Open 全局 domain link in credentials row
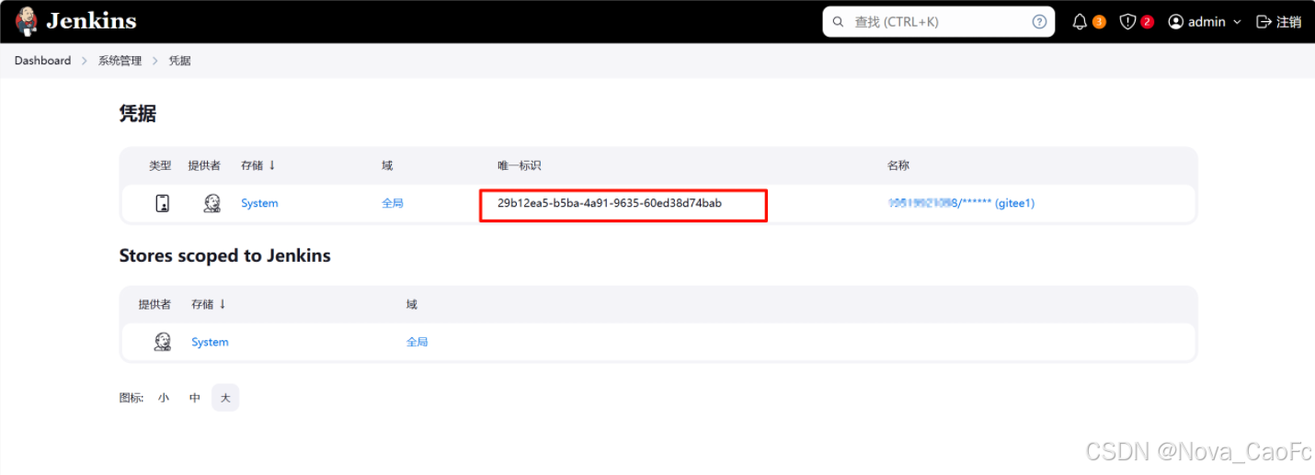Viewport: 1315px width, 475px height. pyautogui.click(x=393, y=203)
